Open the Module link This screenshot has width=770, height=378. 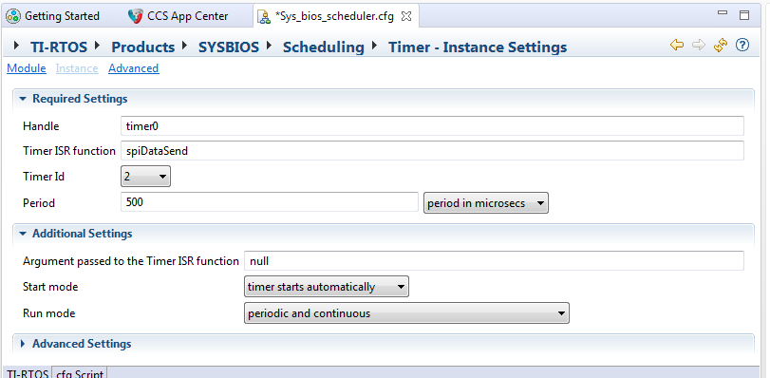pos(27,68)
